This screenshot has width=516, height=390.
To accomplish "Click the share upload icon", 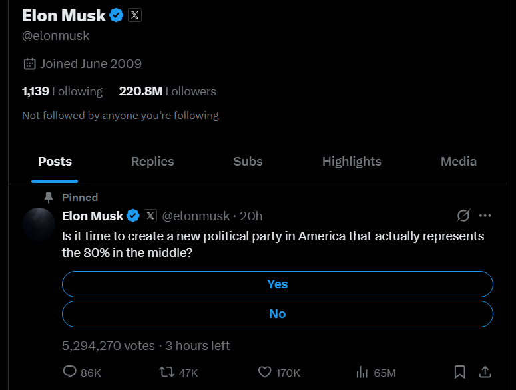I will [485, 372].
